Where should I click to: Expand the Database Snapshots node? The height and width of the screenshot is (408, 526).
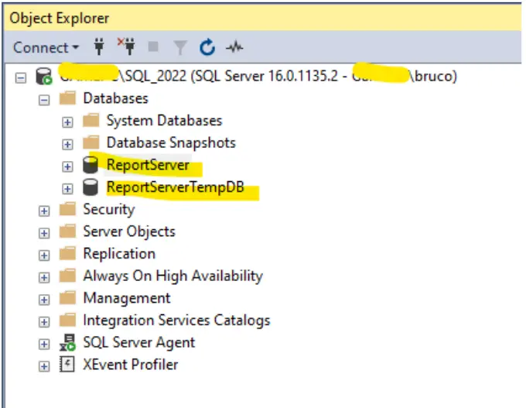tap(67, 145)
